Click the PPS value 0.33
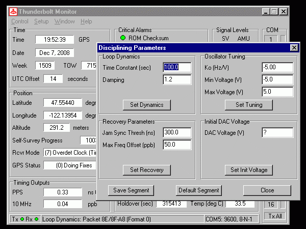Viewport: 306px width, 229px height. [63, 192]
